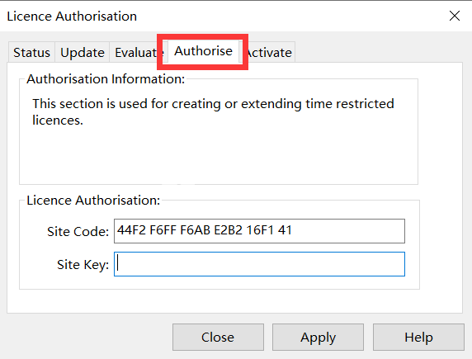Viewport: 472px width, 359px height.
Task: Click the site code value 44F2 F6FF
Action: (x=147, y=230)
